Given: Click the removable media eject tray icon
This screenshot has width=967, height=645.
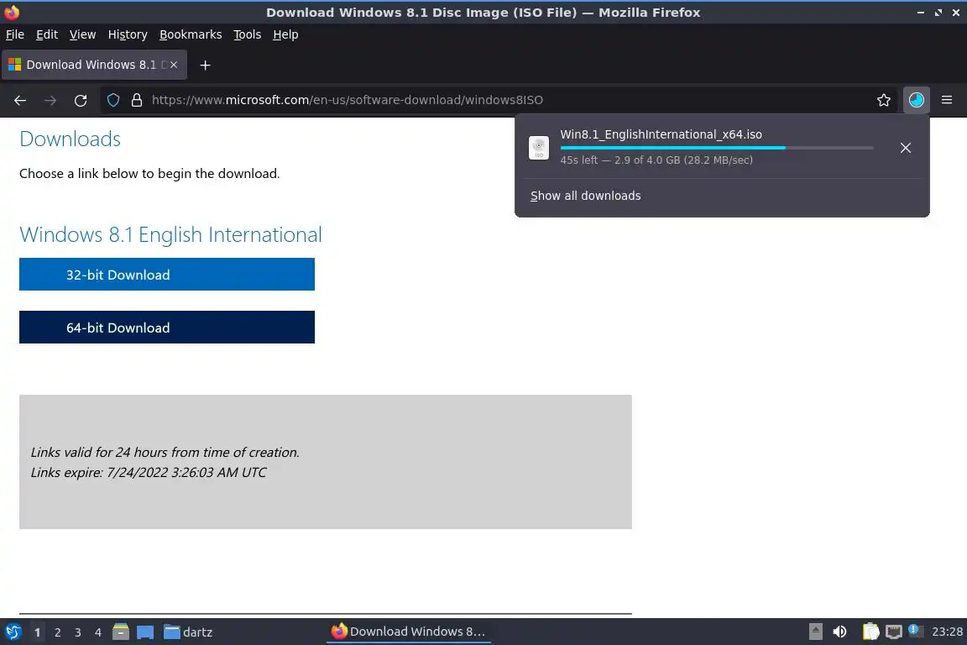Looking at the screenshot, I should [x=815, y=632].
